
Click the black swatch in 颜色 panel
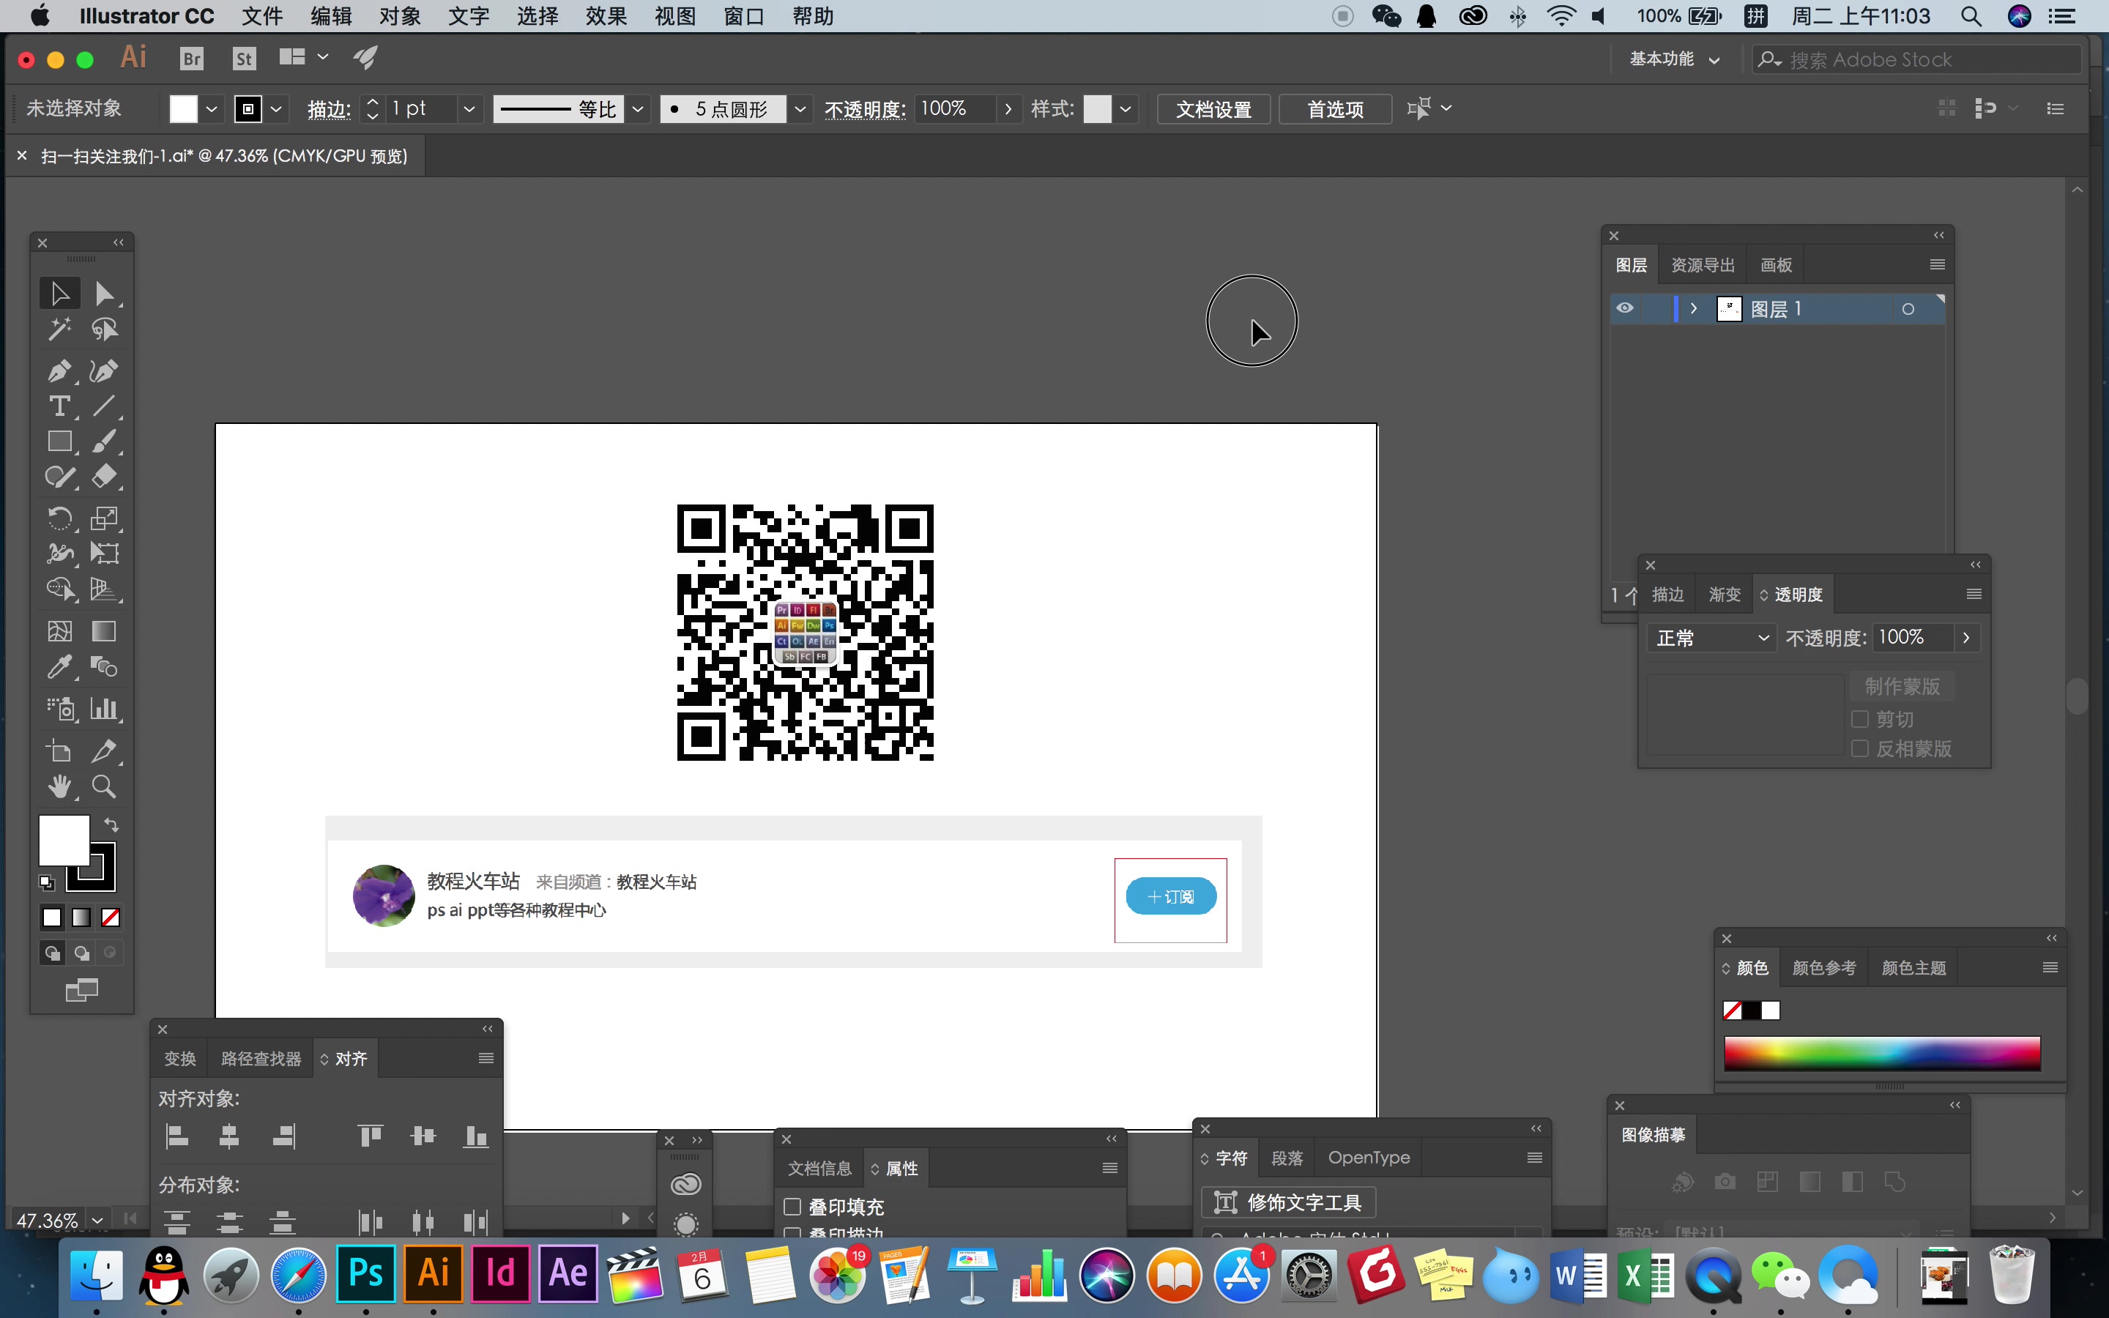coord(1751,1010)
